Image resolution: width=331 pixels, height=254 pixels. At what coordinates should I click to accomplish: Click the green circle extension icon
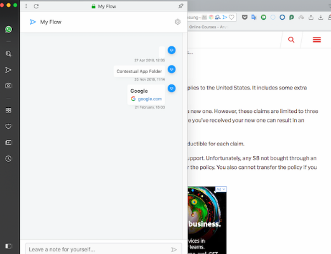click(264, 17)
